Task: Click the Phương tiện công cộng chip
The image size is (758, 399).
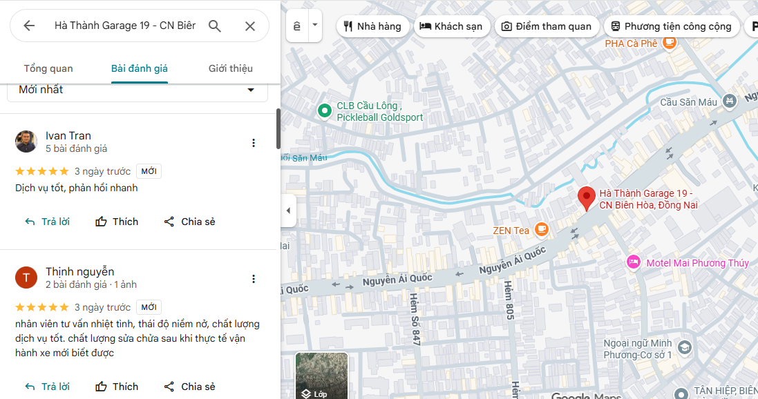Action: [x=672, y=26]
